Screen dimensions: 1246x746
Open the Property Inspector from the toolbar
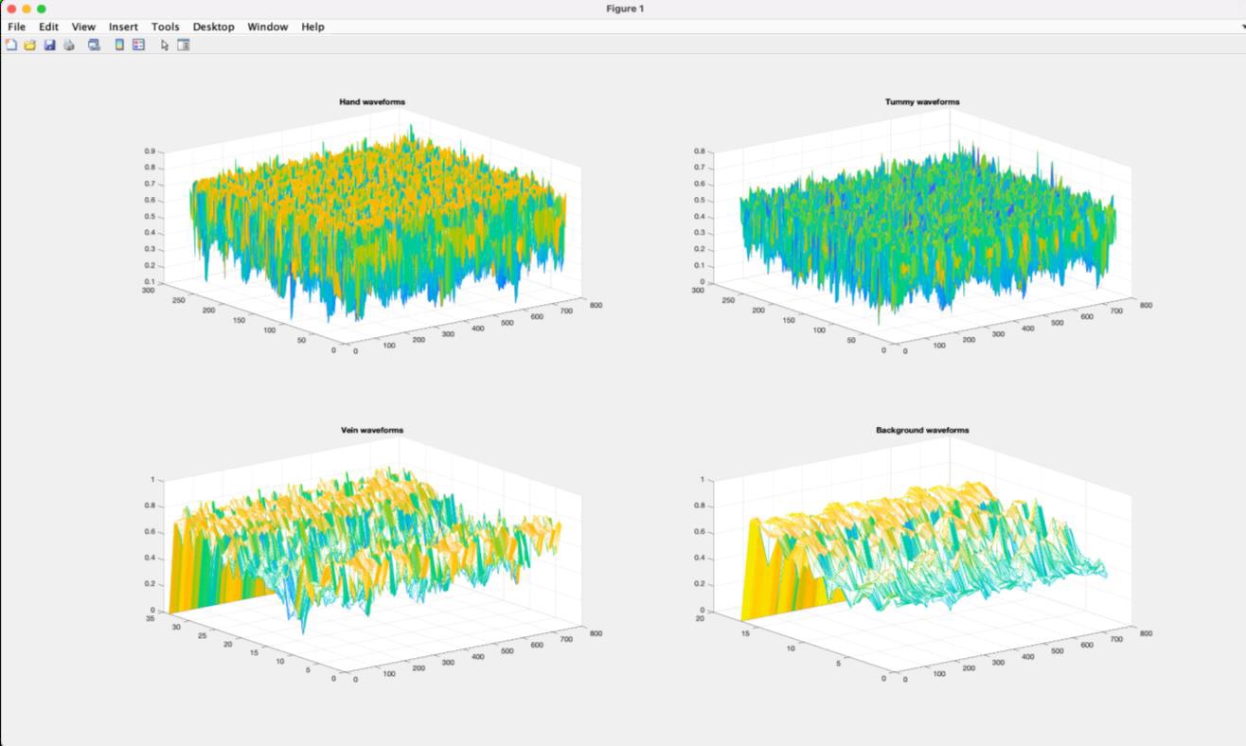[x=184, y=44]
